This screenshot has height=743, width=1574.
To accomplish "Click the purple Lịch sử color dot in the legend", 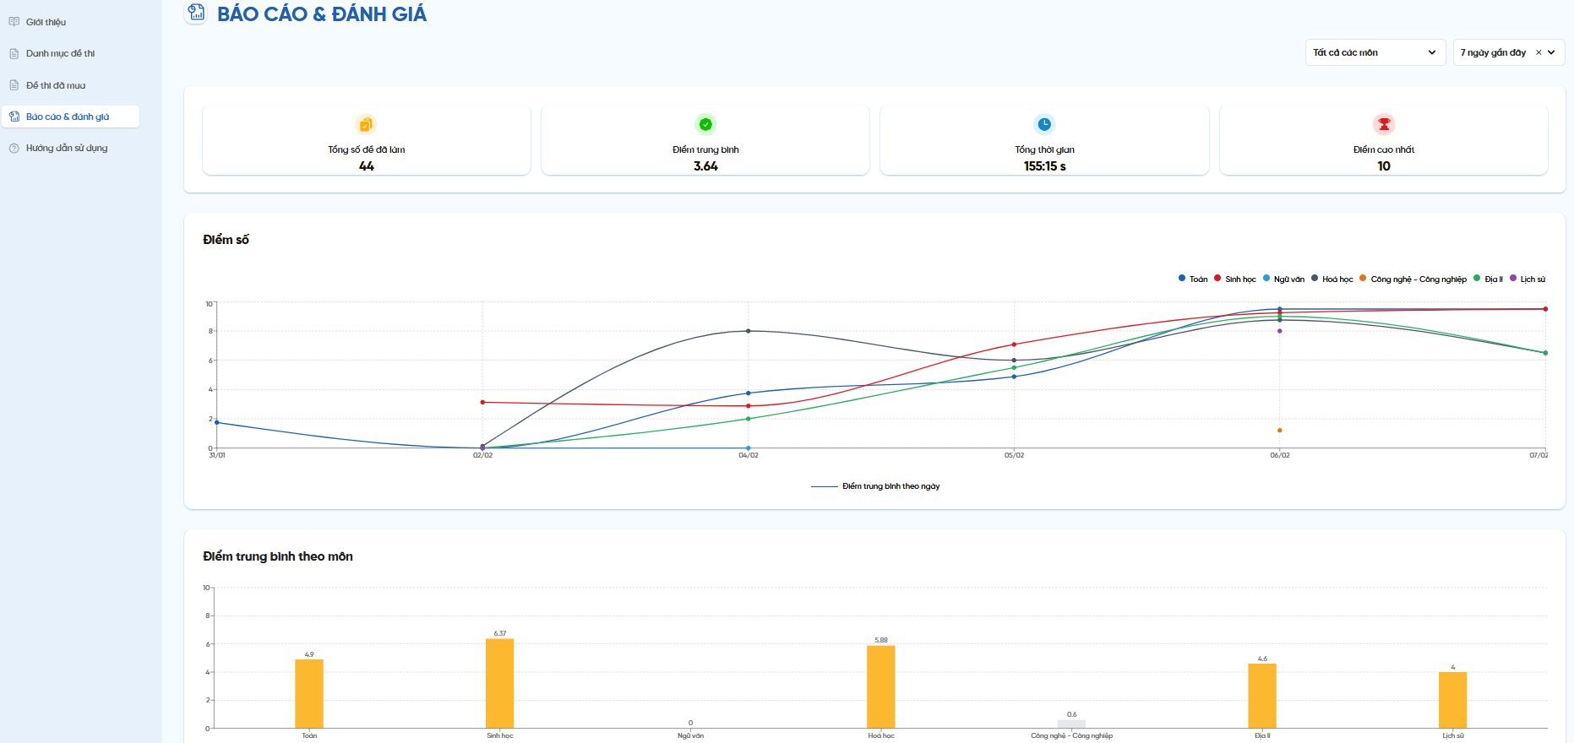I will click(1513, 278).
